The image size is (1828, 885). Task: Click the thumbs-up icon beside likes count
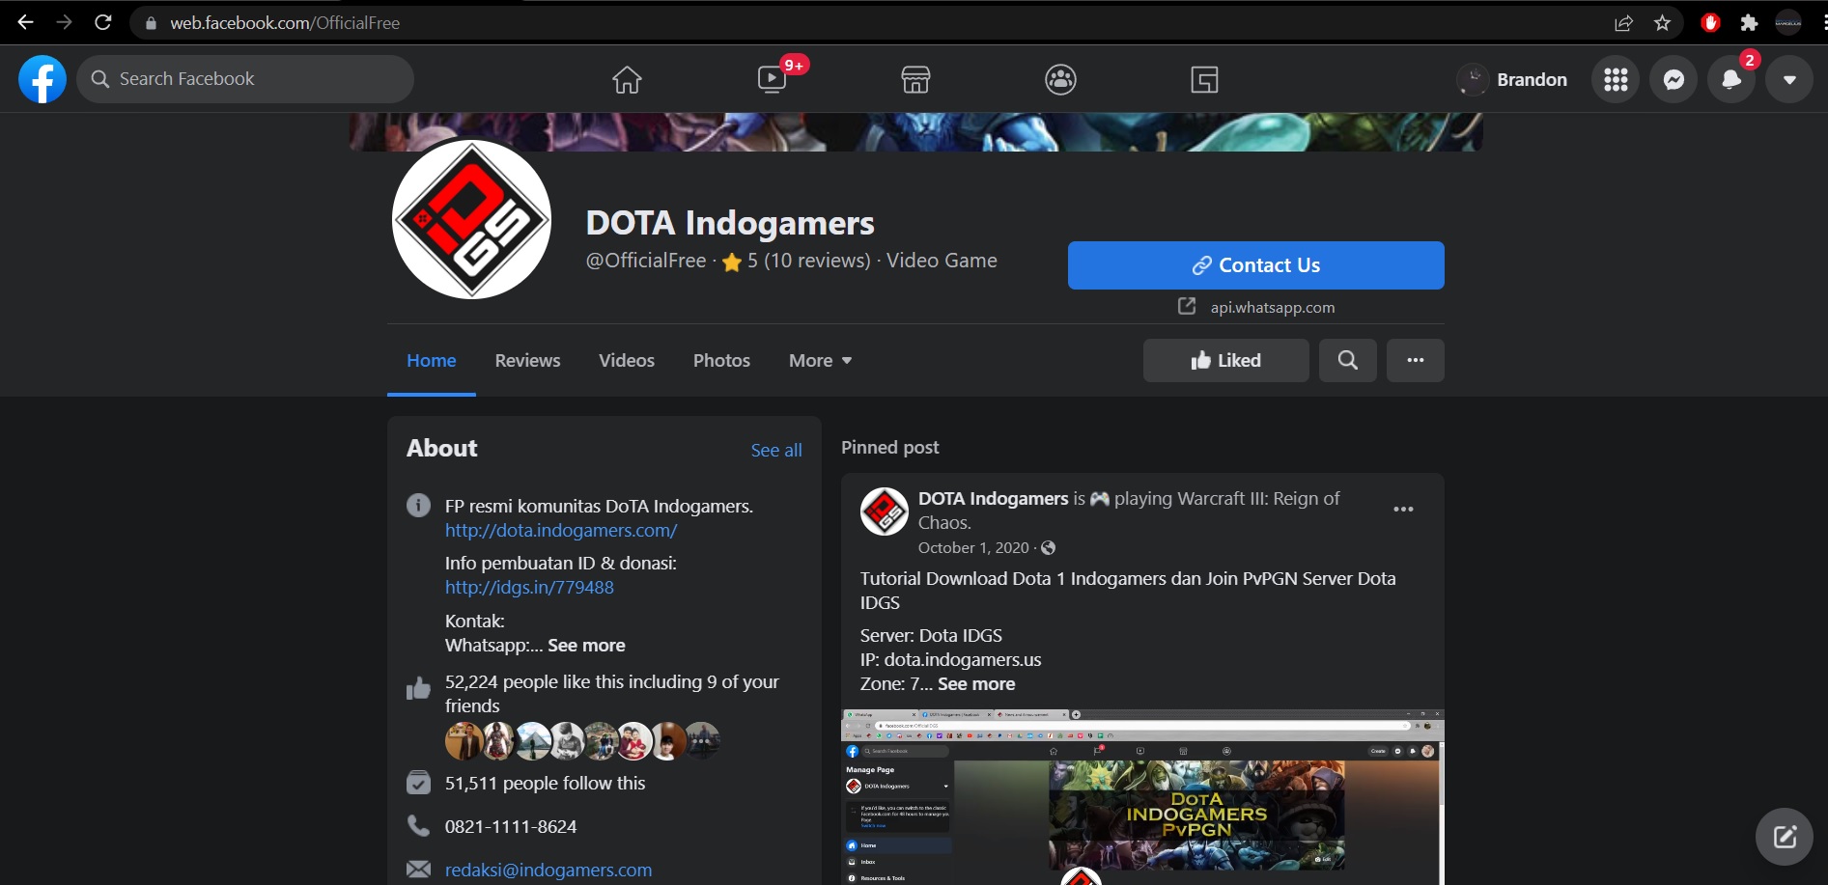tap(418, 688)
